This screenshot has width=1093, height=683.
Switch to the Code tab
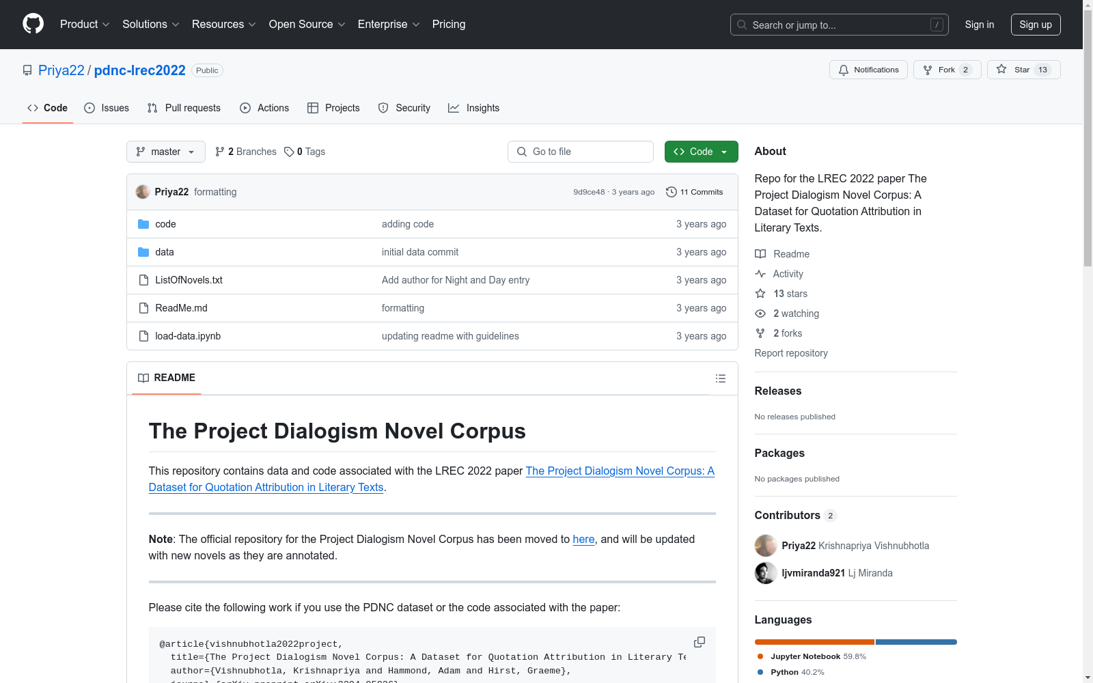point(48,108)
